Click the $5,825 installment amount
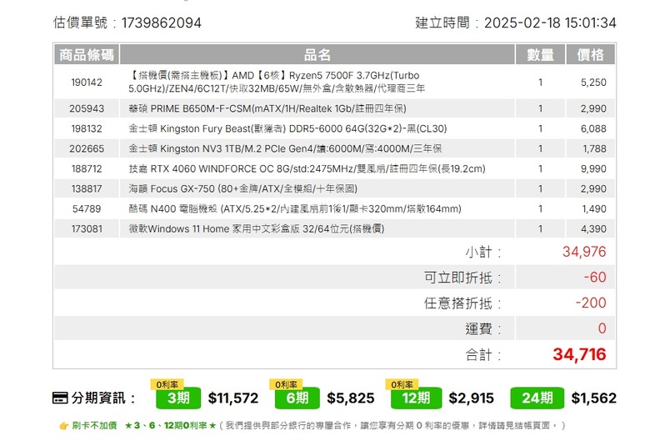Screen dimensions: 650x441 point(351,398)
